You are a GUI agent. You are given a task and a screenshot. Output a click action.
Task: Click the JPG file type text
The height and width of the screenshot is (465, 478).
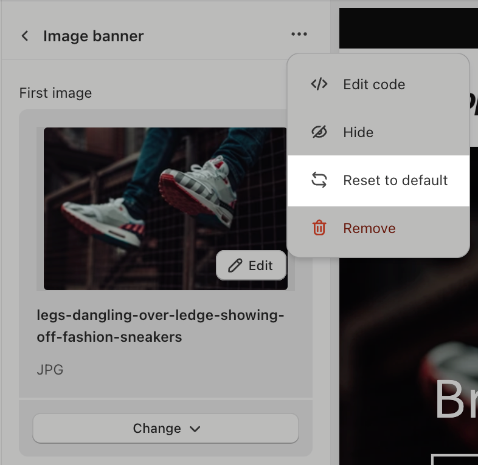[50, 370]
